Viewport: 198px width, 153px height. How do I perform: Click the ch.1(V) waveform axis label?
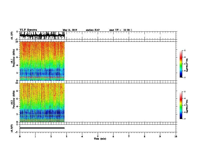(x=12, y=35)
